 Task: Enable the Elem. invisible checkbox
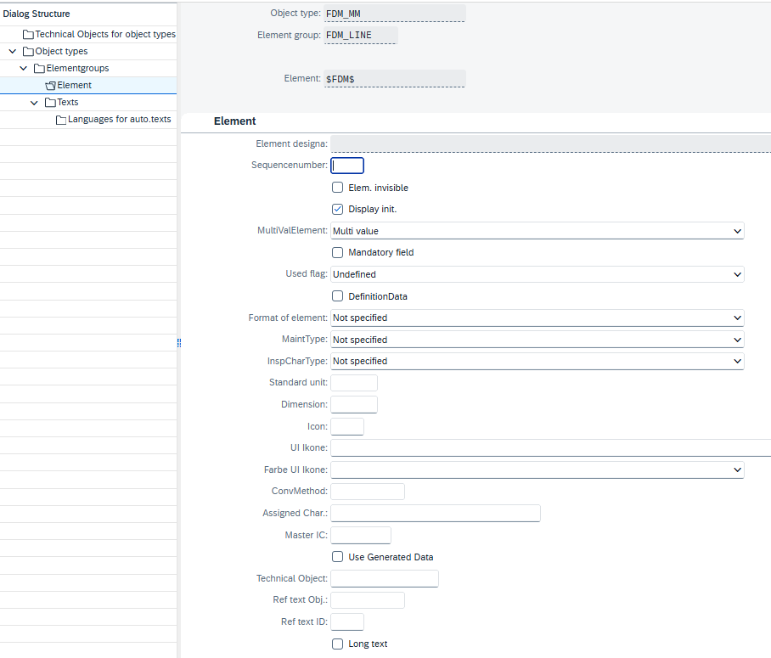point(338,188)
